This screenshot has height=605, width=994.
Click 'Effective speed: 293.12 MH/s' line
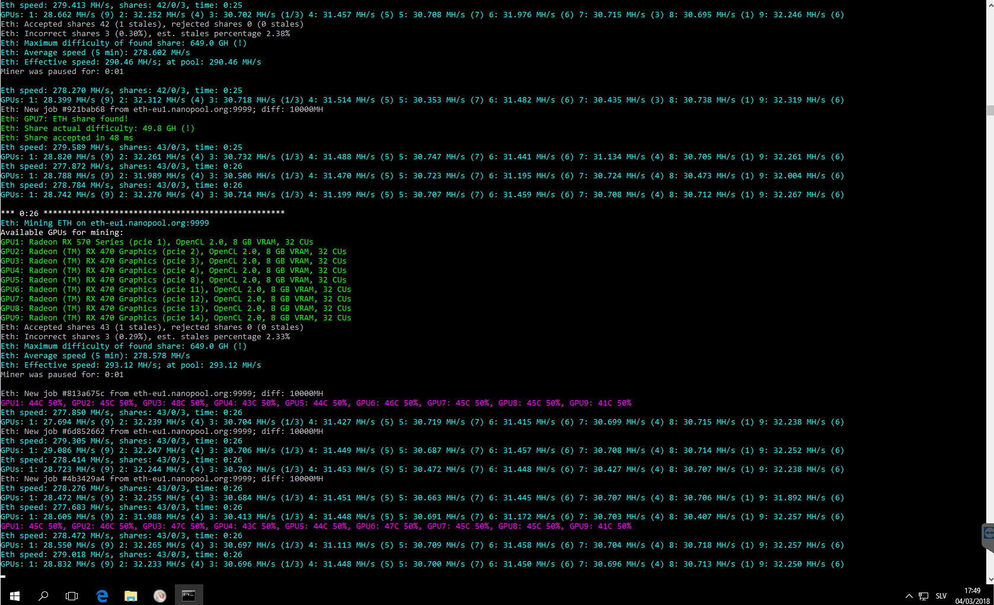(x=131, y=365)
